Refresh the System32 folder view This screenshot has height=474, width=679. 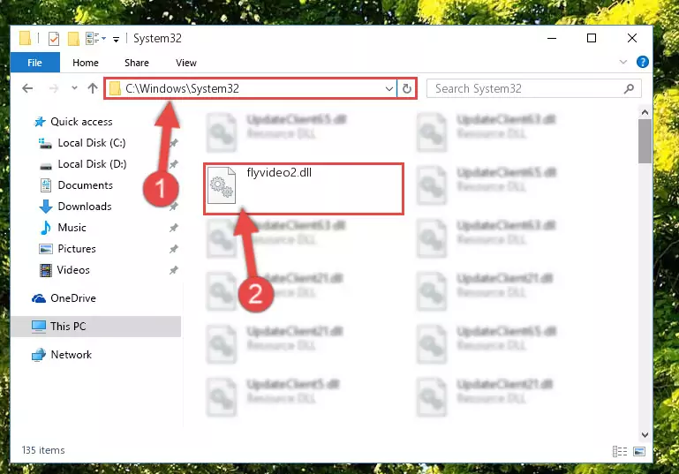407,89
